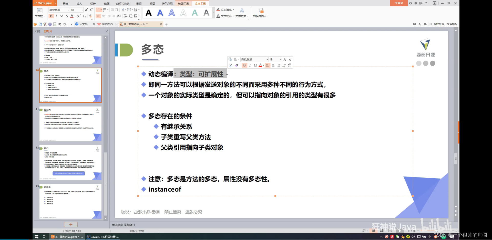The image size is (492, 240).
Task: Center align text in the ribbon
Action: [104, 16]
